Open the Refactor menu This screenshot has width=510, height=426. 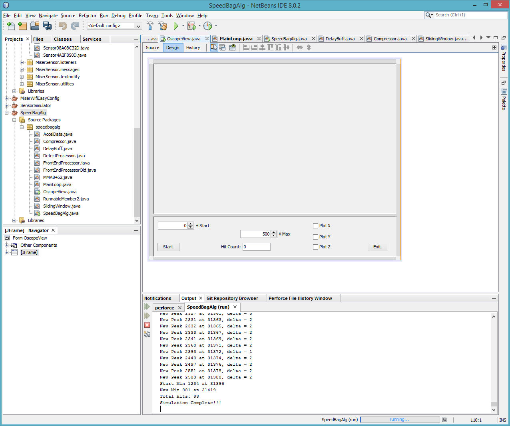tap(88, 16)
